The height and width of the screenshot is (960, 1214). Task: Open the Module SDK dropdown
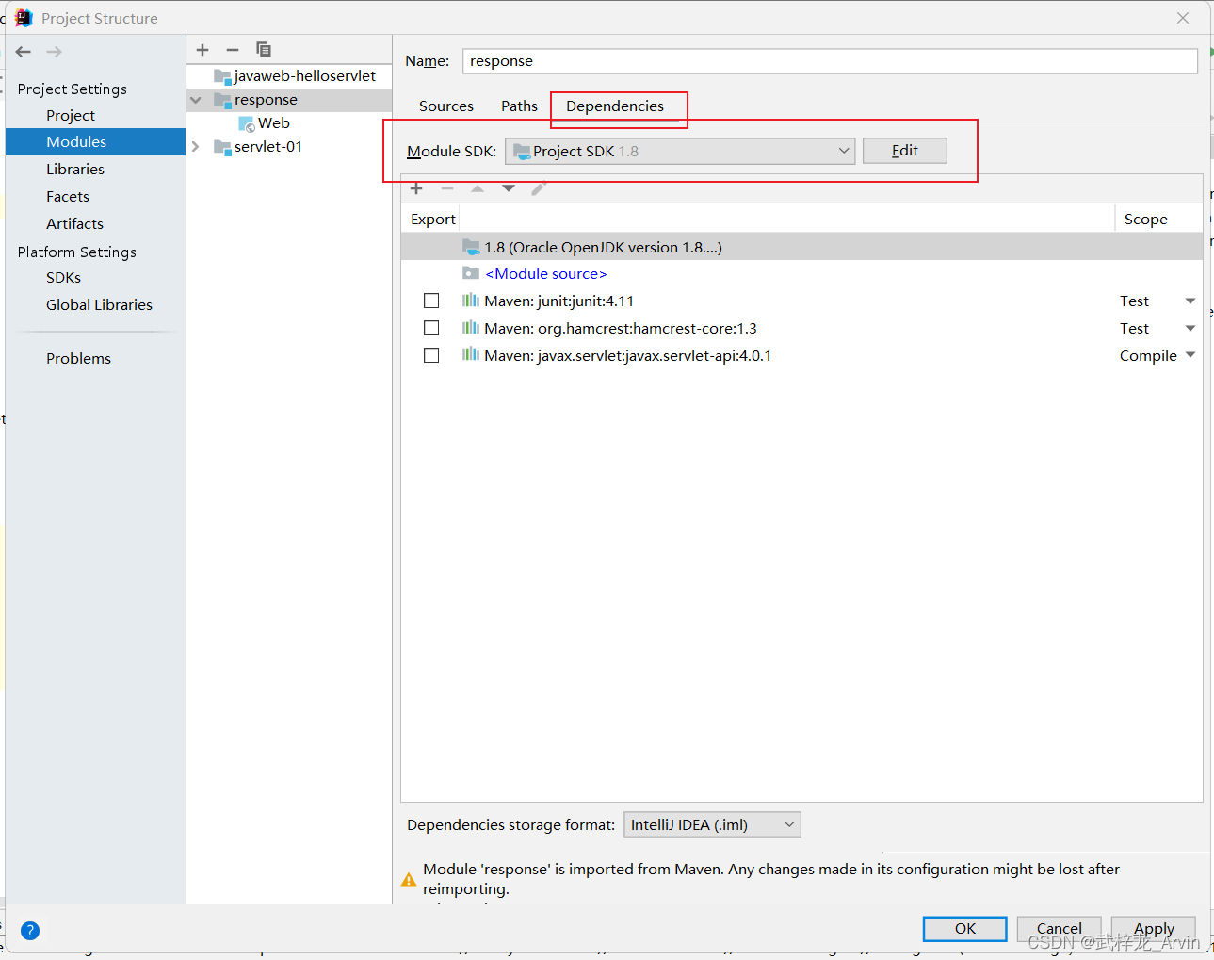point(680,151)
